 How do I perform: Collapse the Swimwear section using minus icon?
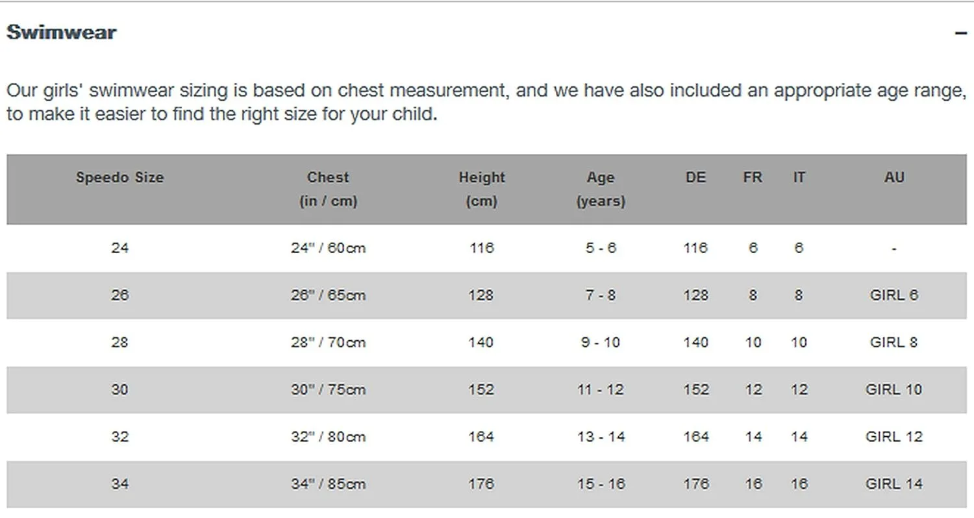tap(961, 32)
